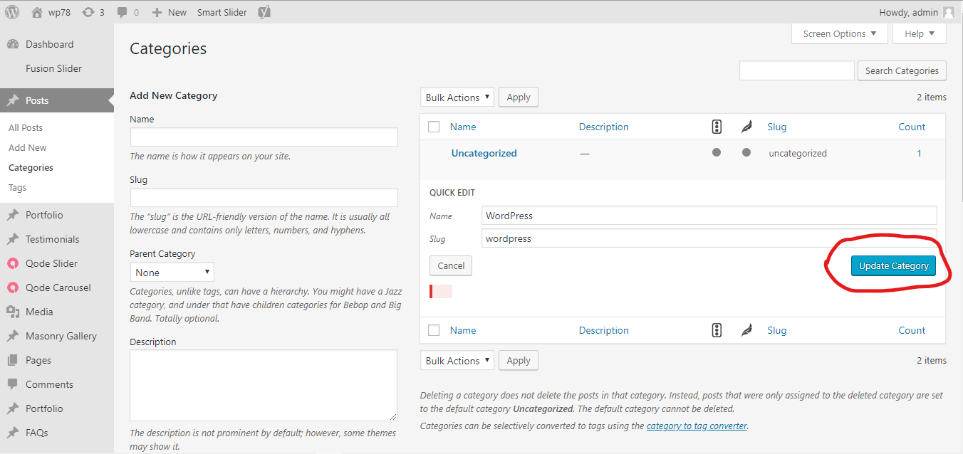963x454 pixels.
Task: Click the footer readability feather icon
Action: [x=746, y=330]
